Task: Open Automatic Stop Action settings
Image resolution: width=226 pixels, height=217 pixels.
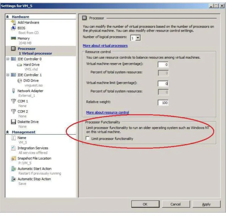Action: [34, 179]
